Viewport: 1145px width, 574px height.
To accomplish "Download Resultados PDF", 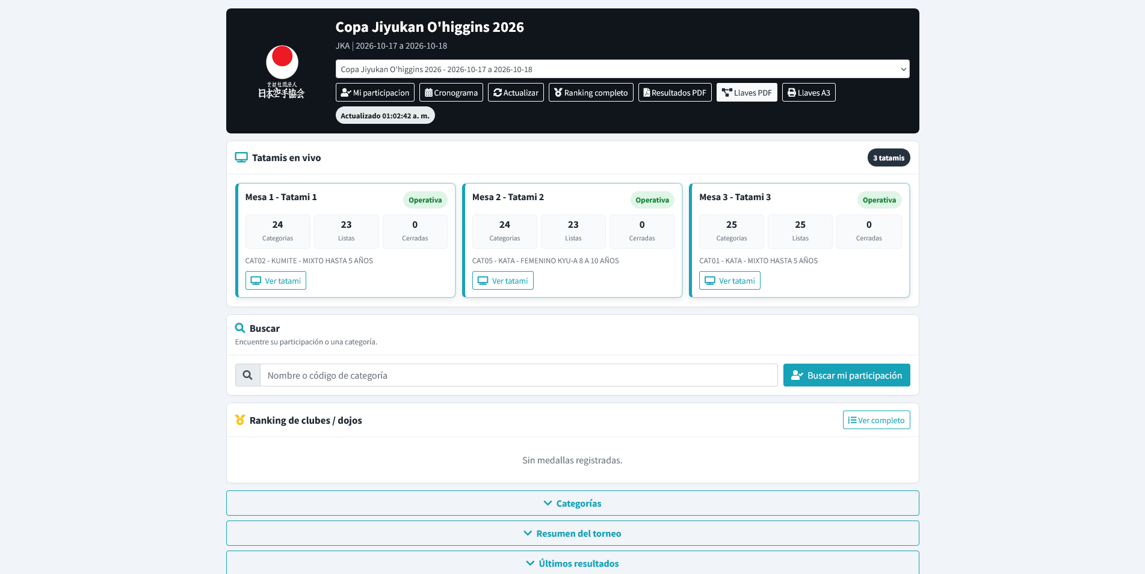I will pyautogui.click(x=675, y=93).
